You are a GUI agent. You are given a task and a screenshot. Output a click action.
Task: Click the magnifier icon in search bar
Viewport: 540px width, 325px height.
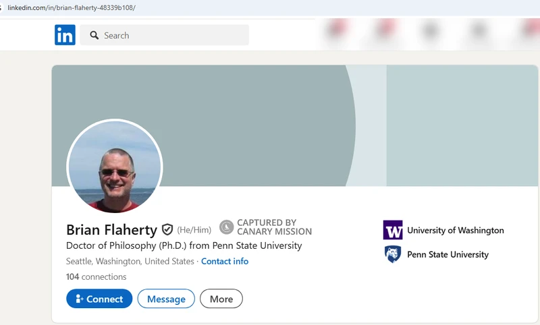click(94, 35)
